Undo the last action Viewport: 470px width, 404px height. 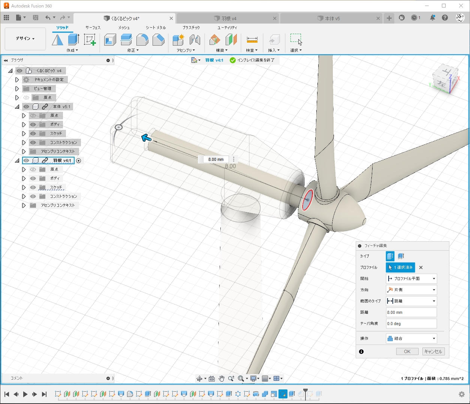[x=48, y=18]
